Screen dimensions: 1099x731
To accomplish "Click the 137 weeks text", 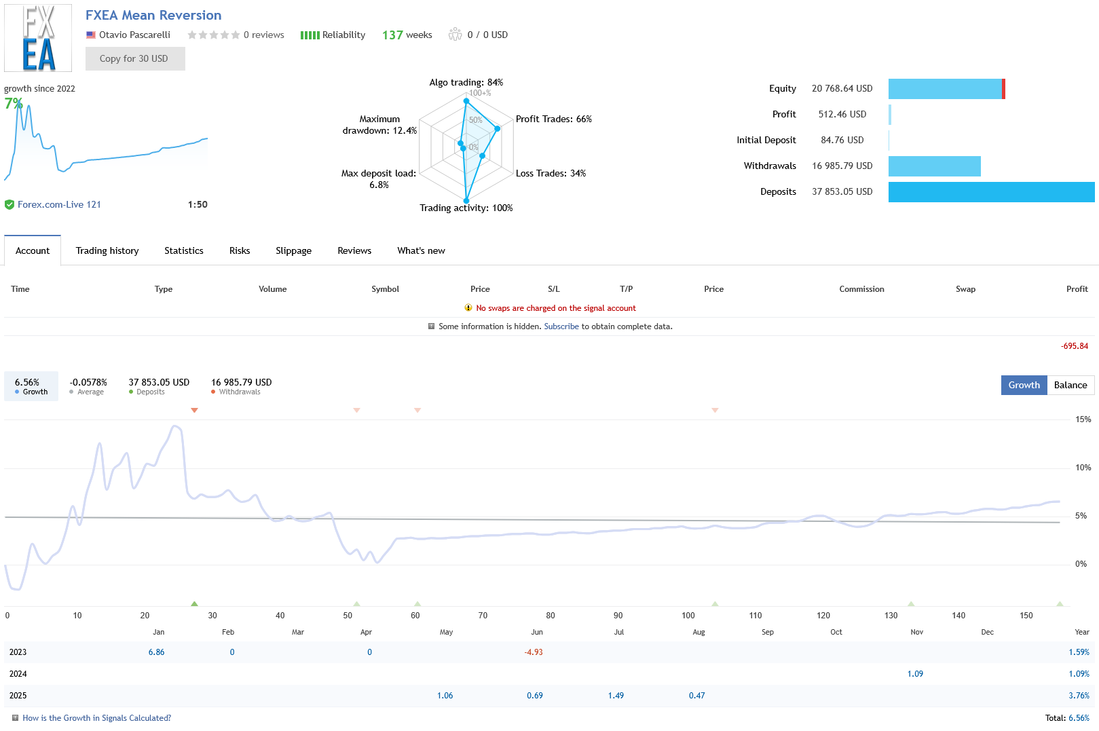I will click(x=407, y=35).
